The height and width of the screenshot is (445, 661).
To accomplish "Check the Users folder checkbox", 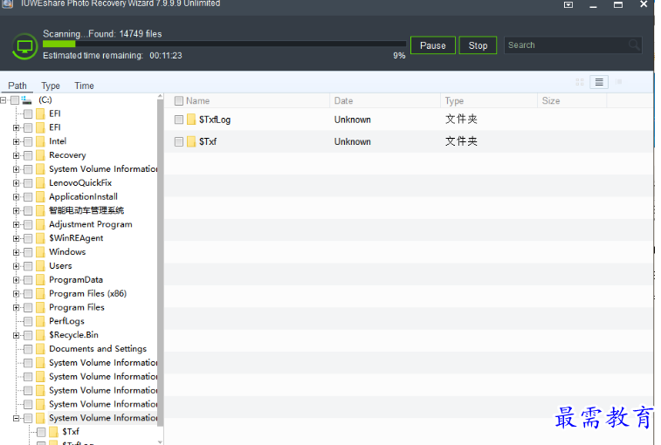I will point(28,266).
